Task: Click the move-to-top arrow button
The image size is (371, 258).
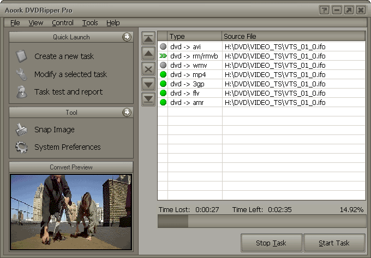Action: pos(148,38)
